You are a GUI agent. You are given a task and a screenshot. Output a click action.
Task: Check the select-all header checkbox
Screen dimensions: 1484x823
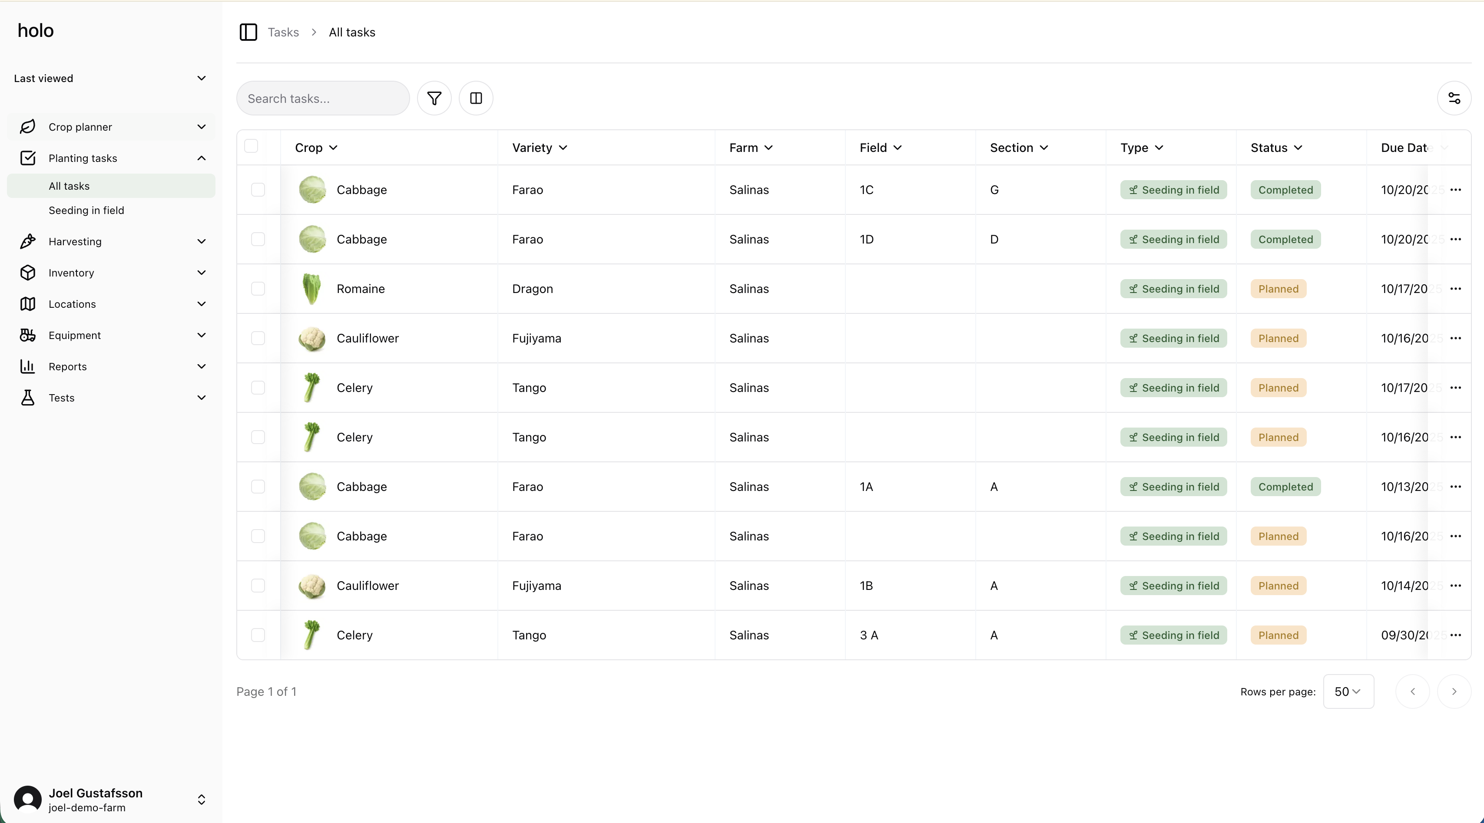251,146
